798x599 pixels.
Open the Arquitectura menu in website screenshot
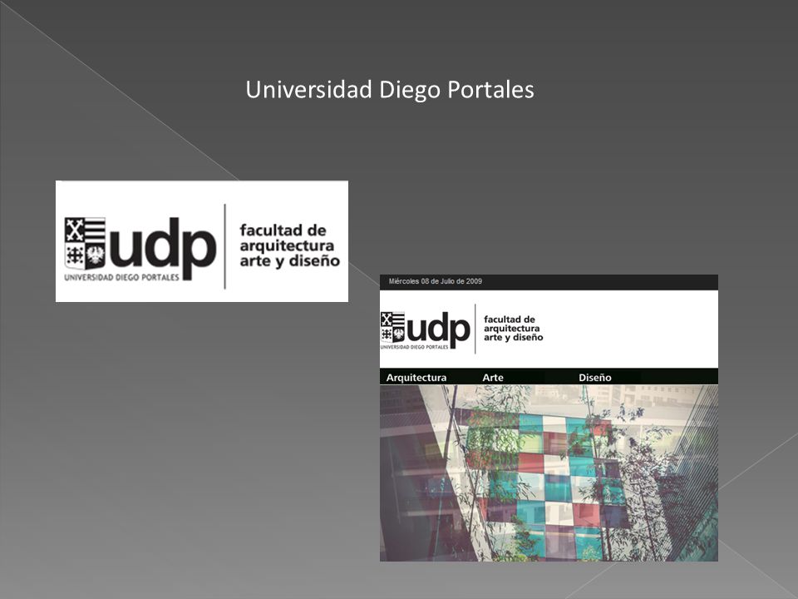(416, 378)
